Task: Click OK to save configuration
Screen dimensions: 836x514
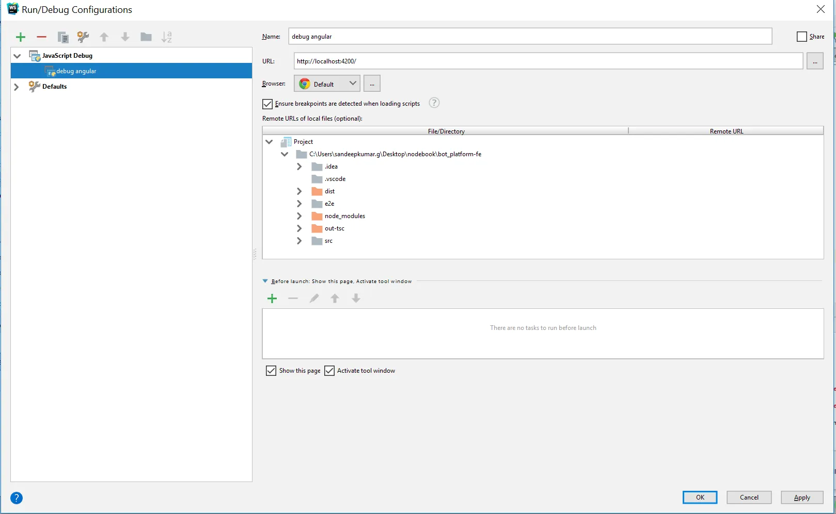Action: (700, 498)
